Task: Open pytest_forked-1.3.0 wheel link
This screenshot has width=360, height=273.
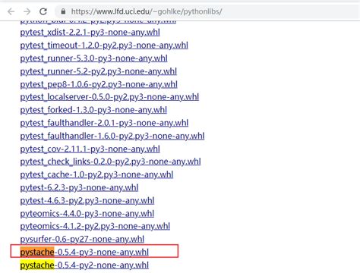Action: (93, 110)
